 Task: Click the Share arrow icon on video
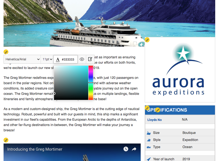coord(134,149)
